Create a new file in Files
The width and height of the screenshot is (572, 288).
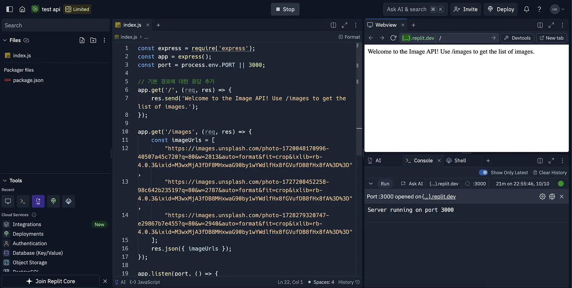coord(82,40)
